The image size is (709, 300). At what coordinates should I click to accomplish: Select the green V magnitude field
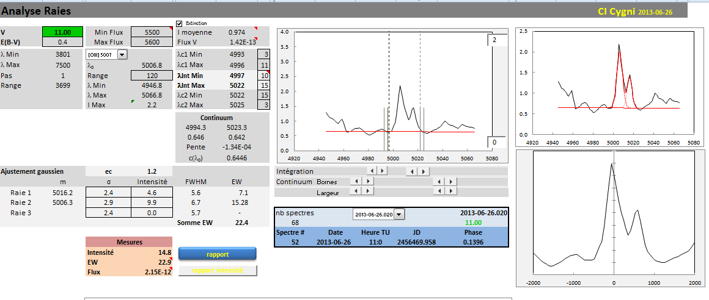coord(62,32)
